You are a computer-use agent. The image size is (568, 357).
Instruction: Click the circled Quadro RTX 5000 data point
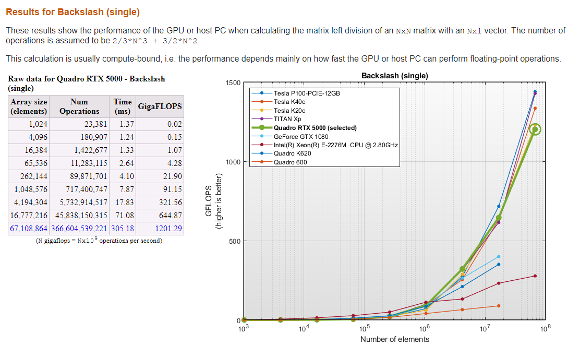[535, 129]
